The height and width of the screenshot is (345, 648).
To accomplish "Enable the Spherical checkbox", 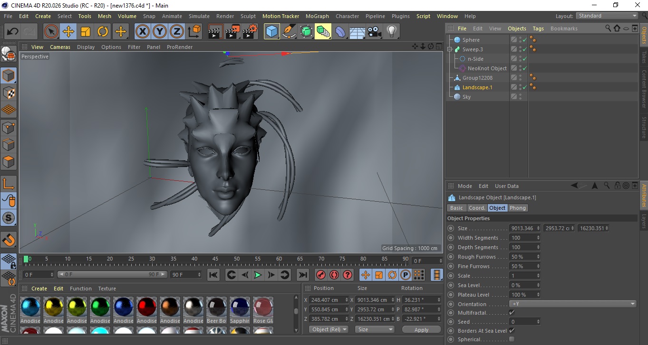I will (512, 339).
